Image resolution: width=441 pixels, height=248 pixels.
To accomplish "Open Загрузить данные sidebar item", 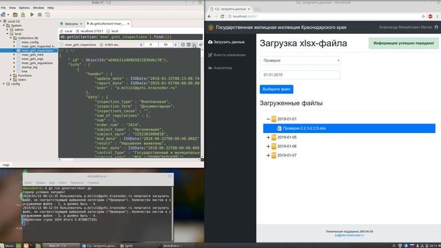I will (x=227, y=42).
